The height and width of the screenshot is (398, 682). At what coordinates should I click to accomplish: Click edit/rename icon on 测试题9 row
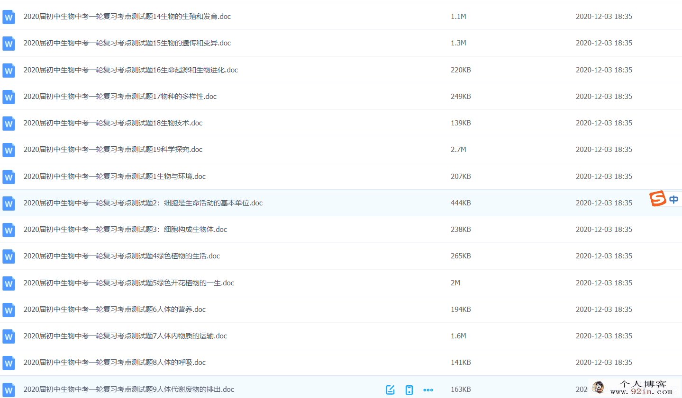pyautogui.click(x=390, y=389)
